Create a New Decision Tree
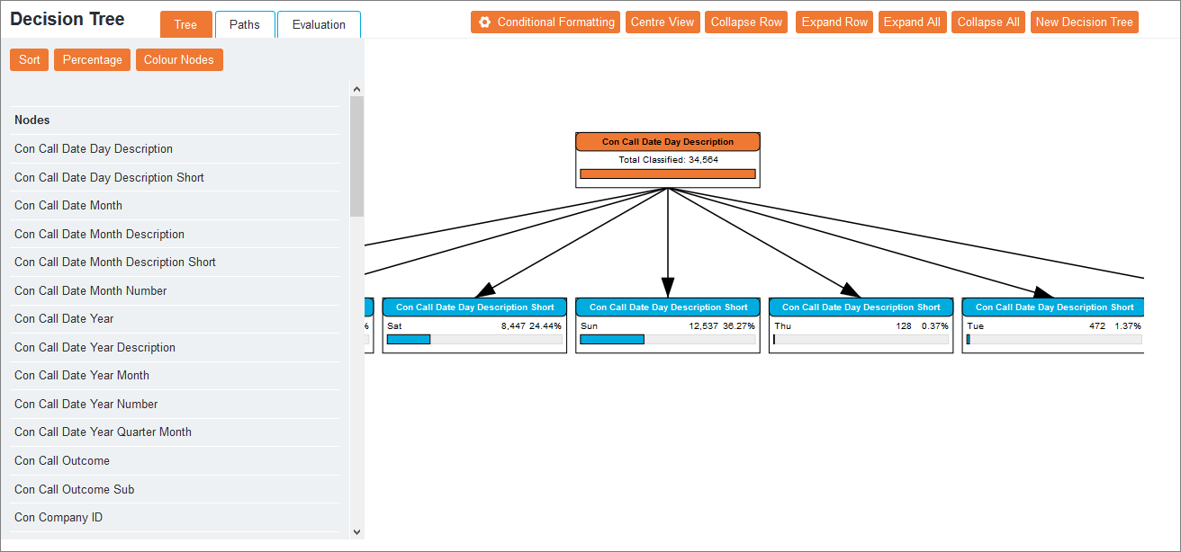This screenshot has height=552, width=1181. click(1085, 22)
